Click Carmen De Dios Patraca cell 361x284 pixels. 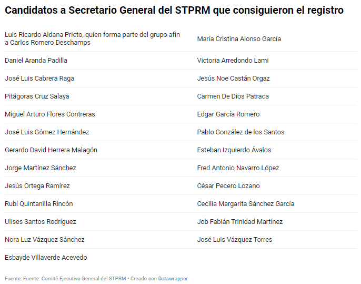click(x=233, y=96)
